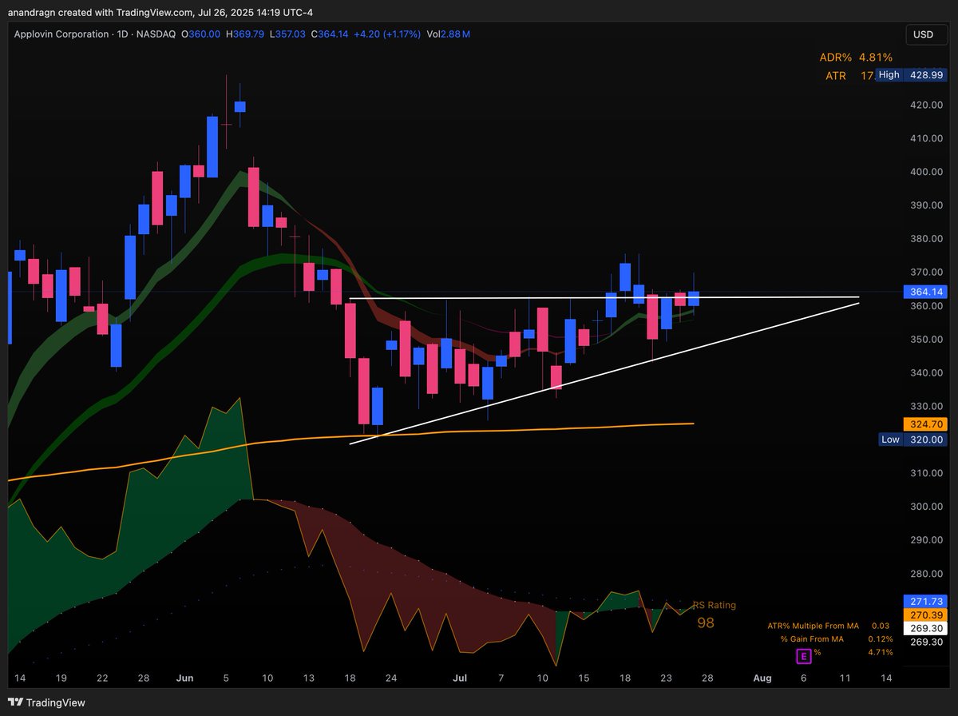Click the TradingView logo at bottom left
The image size is (958, 716).
(48, 703)
